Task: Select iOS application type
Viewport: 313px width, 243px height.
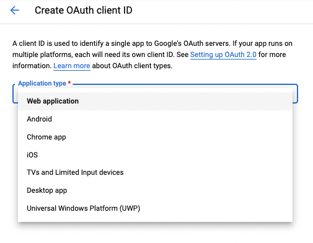Action: 155,155
